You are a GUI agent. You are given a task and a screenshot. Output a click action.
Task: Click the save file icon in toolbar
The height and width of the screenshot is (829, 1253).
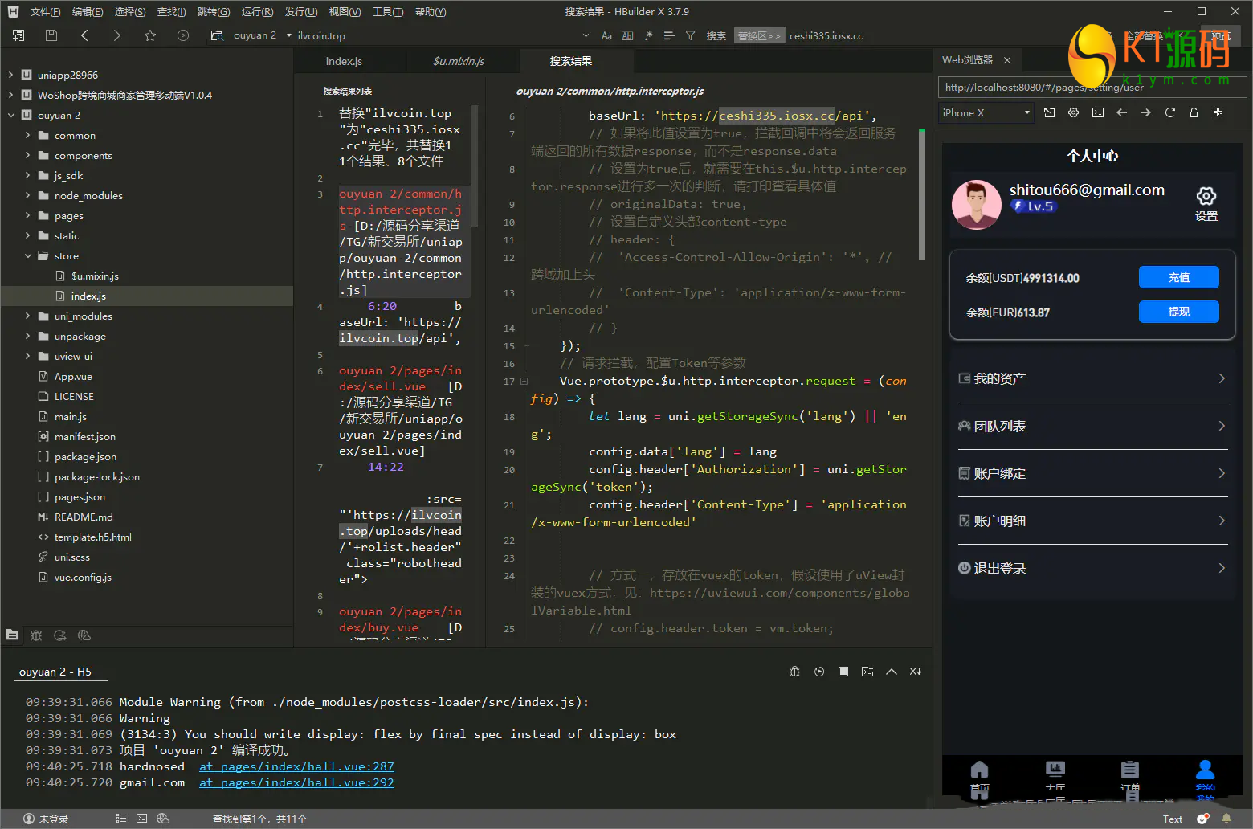[51, 35]
